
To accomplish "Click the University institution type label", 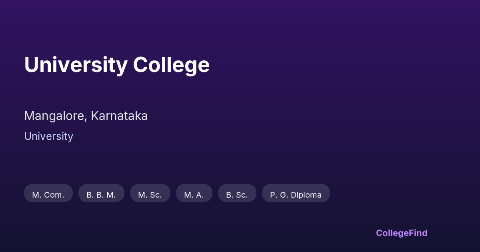I will 48,136.
